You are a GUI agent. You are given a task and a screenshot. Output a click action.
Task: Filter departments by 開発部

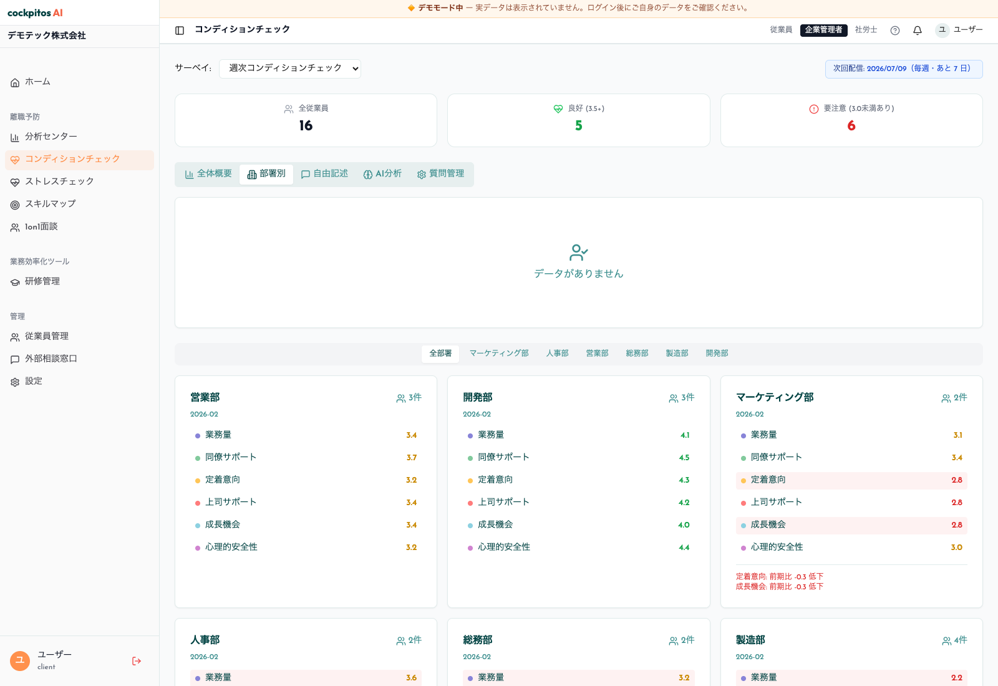[717, 354]
